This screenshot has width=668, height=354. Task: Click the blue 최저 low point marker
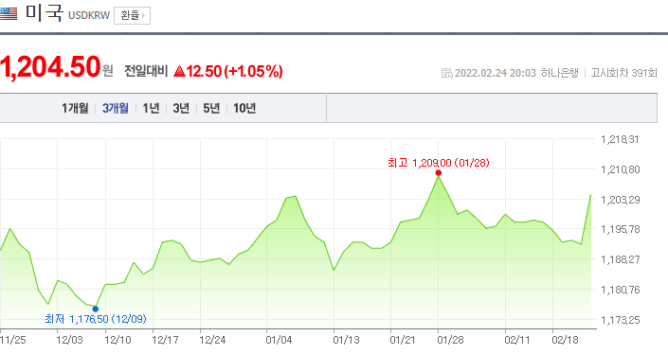(x=96, y=309)
